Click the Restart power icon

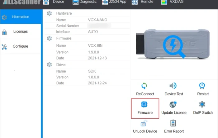coord(202,86)
